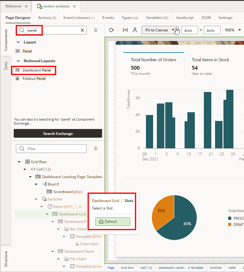Open the Components palette hamburger menu
Screen dimensions: 244x272
tap(96, 30)
